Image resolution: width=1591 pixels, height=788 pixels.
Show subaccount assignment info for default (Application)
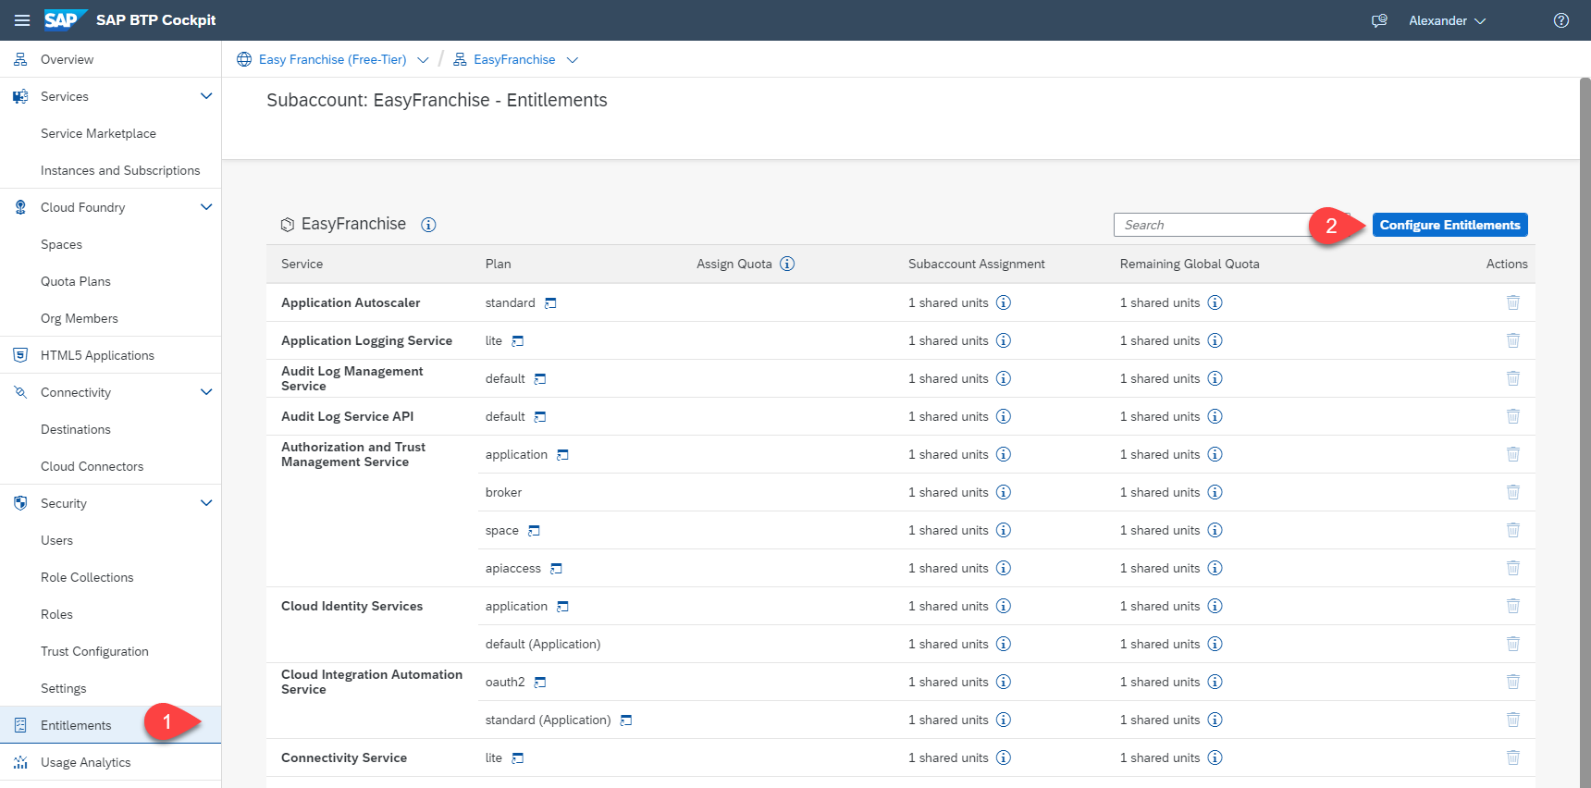[1004, 644]
